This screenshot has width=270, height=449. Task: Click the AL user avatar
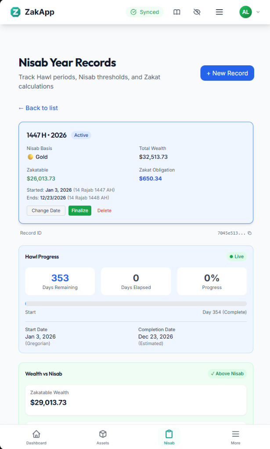tap(245, 12)
